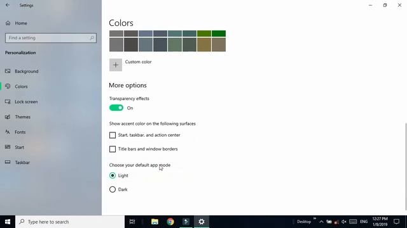This screenshot has width=407, height=228.
Task: Click the magnifier icon in Find a setting
Action: coord(92,38)
